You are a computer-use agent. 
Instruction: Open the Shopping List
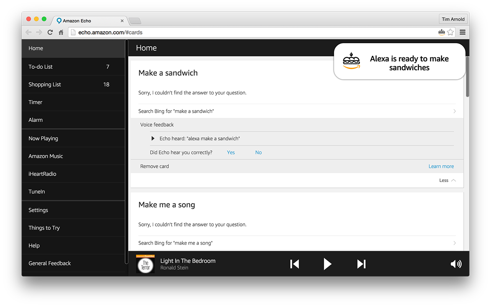tap(73, 85)
